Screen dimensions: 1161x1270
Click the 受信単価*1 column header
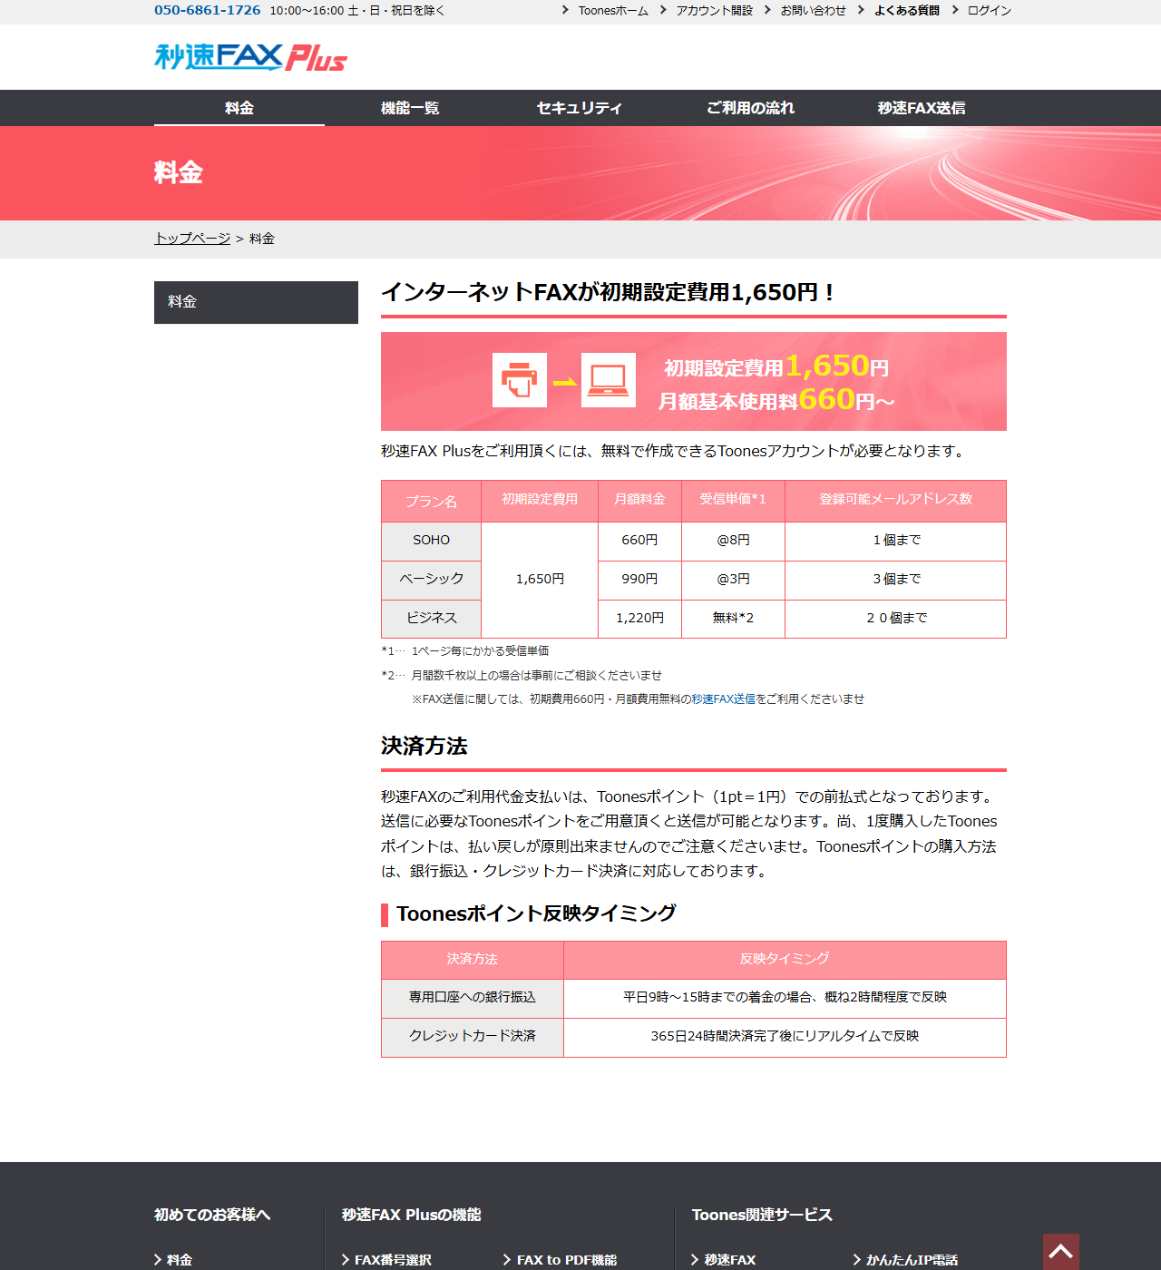733,500
